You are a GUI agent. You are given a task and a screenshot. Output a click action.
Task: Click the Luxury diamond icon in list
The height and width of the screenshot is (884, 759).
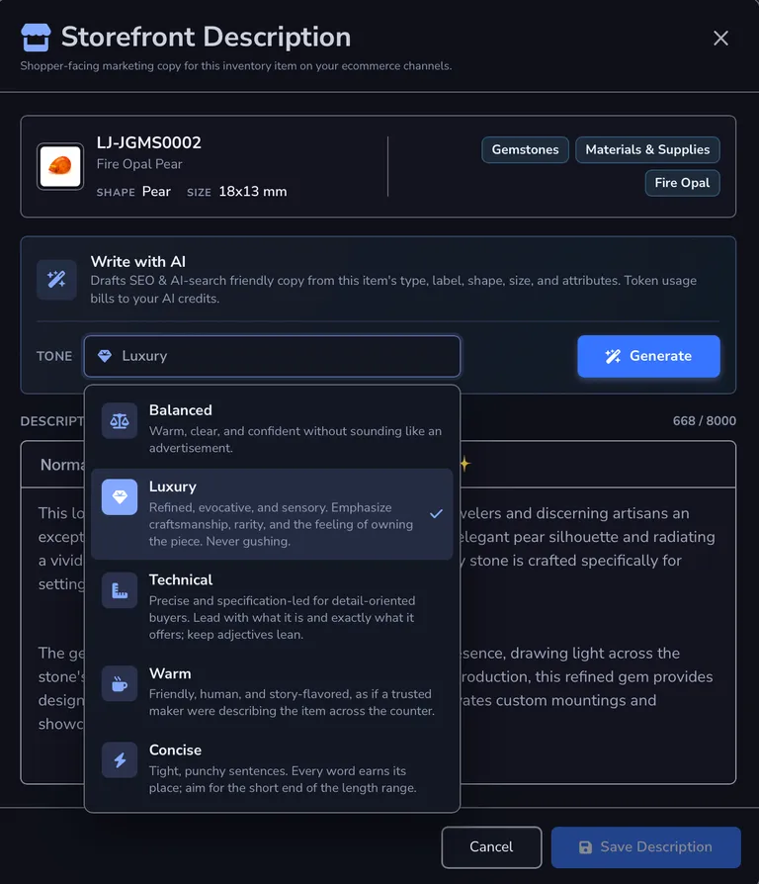120,496
